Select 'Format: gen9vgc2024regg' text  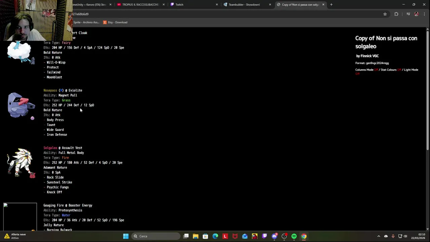coord(372,63)
